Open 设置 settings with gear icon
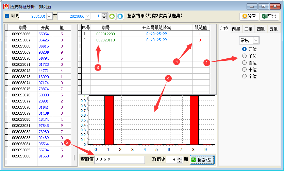The height and width of the screenshot is (171, 284). coord(249,16)
